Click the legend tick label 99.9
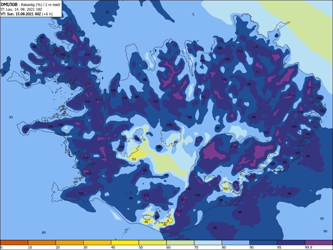The height and width of the screenshot is (250, 333). (x=308, y=247)
